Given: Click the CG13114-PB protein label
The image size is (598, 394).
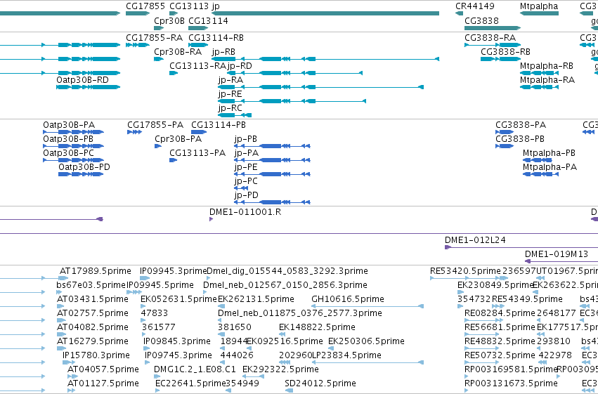Looking at the screenshot, I should tap(218, 125).
